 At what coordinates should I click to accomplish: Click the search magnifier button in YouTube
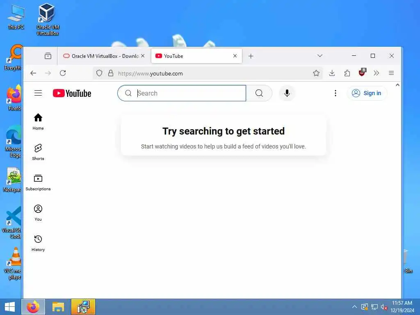pyautogui.click(x=259, y=93)
